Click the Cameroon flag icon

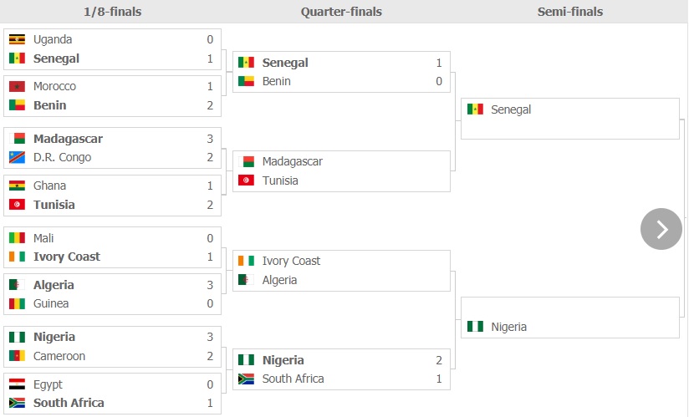coord(17,356)
